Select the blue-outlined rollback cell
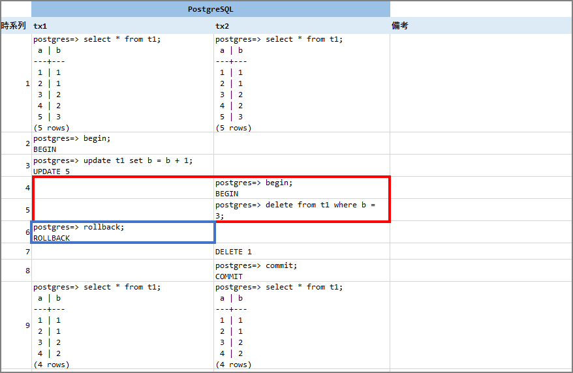 coord(123,232)
